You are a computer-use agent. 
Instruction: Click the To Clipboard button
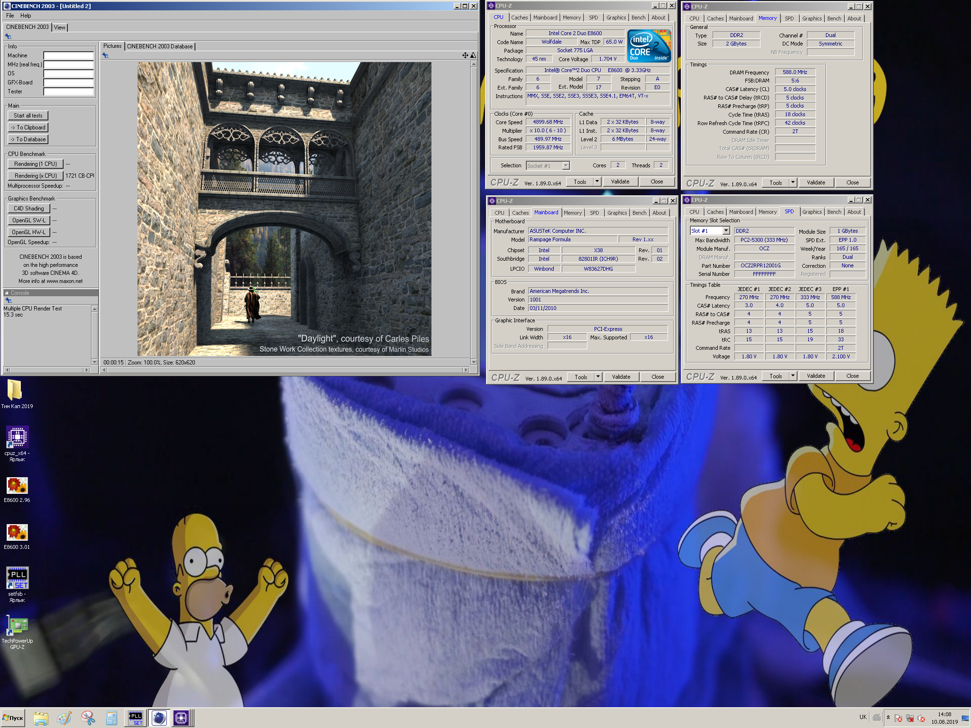28,127
